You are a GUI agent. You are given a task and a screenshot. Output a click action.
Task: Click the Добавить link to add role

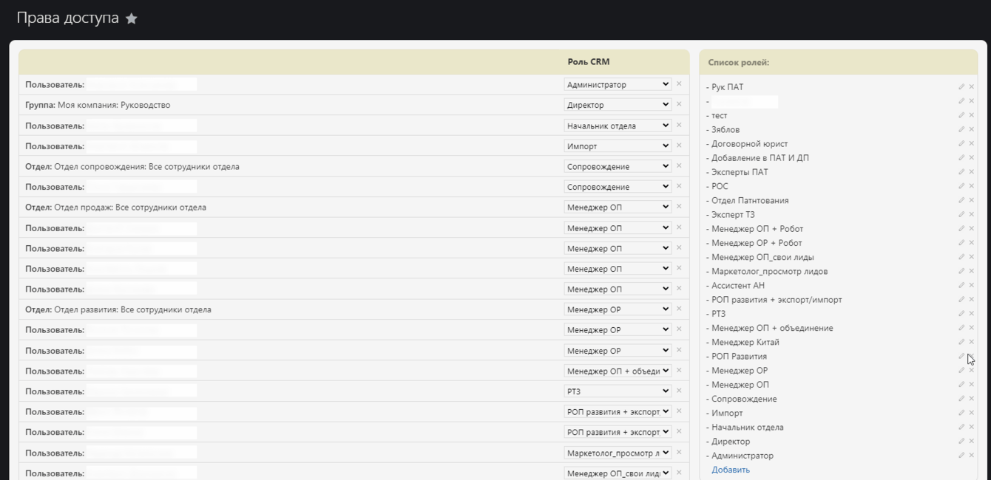[731, 470]
